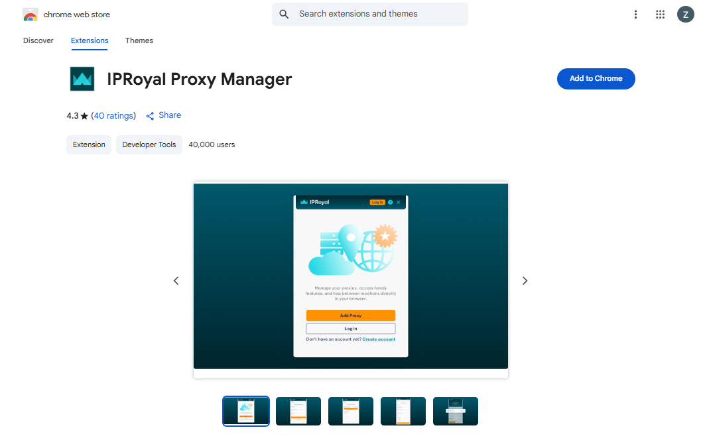The height and width of the screenshot is (448, 703).
Task: Click the Extension category chip
Action: 89,144
